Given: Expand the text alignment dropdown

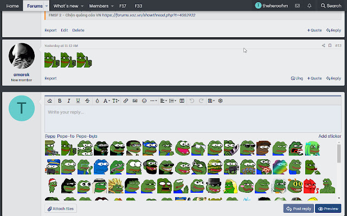Looking at the screenshot, I should (164, 100).
